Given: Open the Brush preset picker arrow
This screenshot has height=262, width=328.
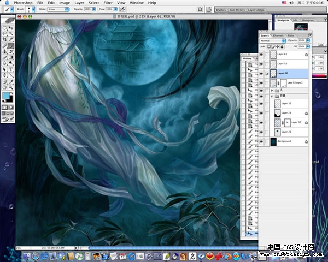Looking at the screenshot, I should coord(33,9).
